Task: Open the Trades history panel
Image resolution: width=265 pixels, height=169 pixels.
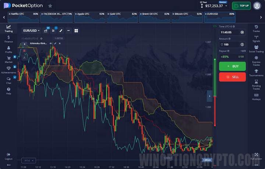Action: coord(256,29)
